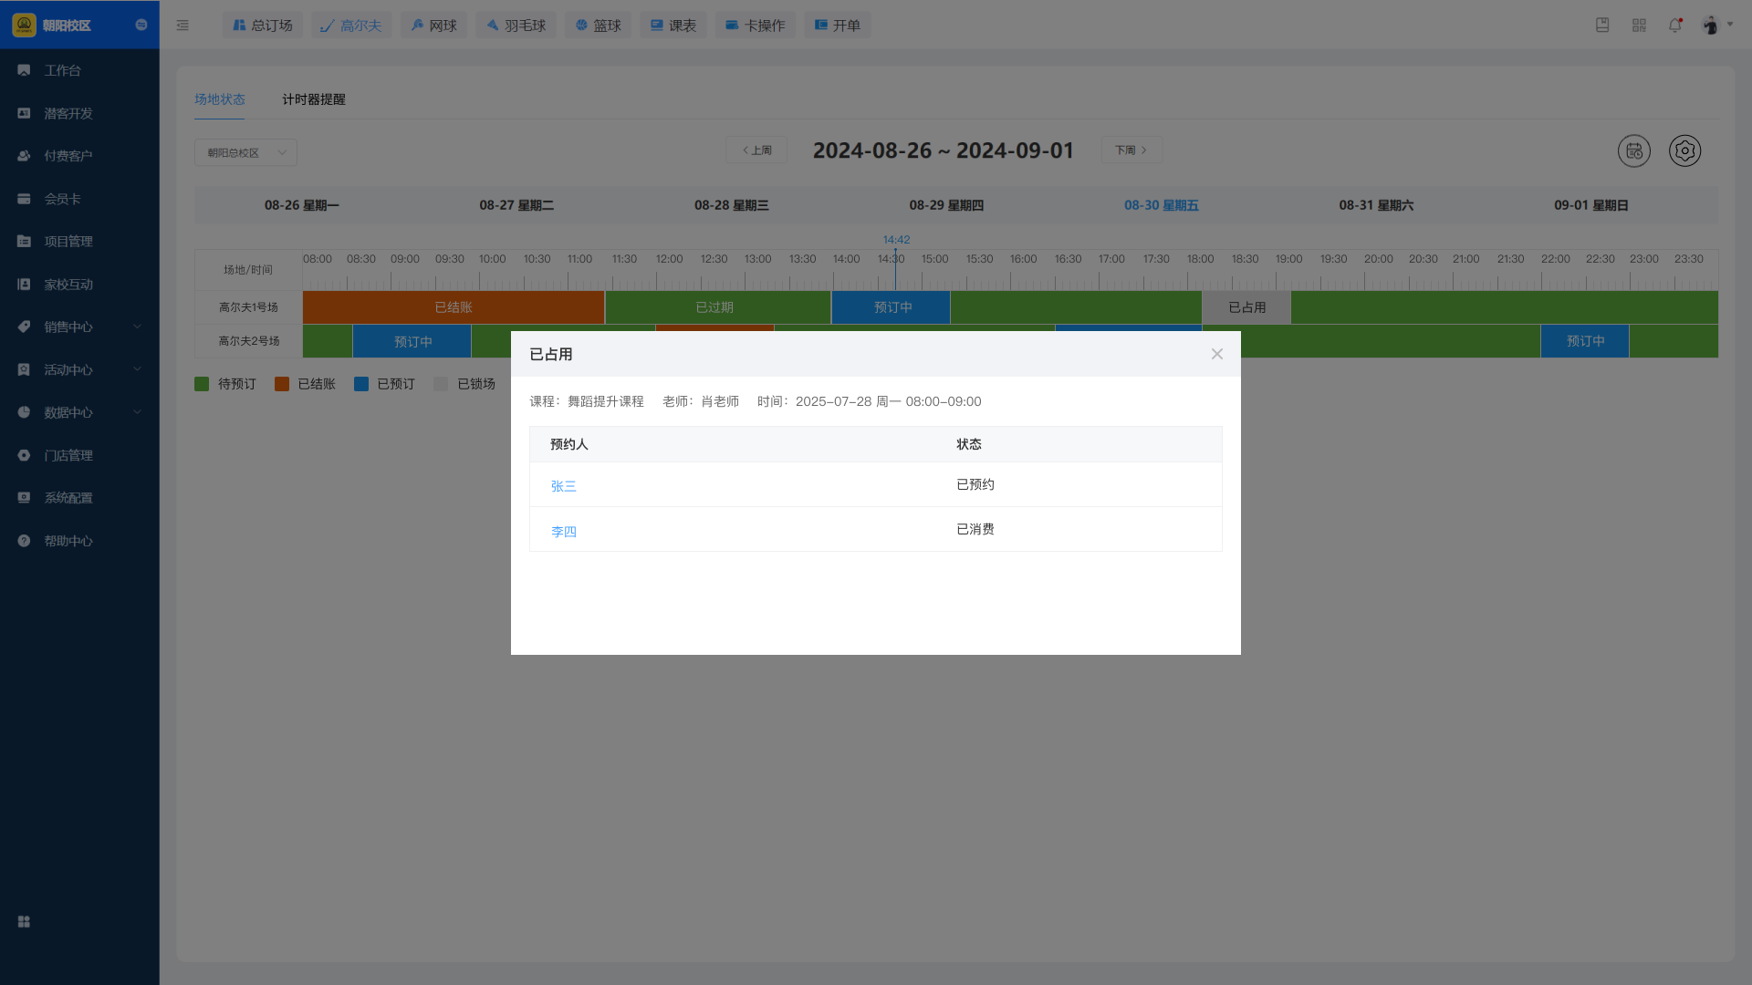The image size is (1752, 985).
Task: Go to previous week with 上周 button
Action: 756,150
